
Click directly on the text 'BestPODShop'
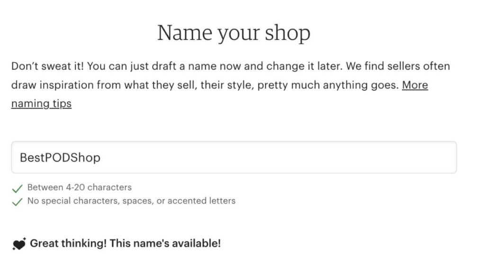60,157
